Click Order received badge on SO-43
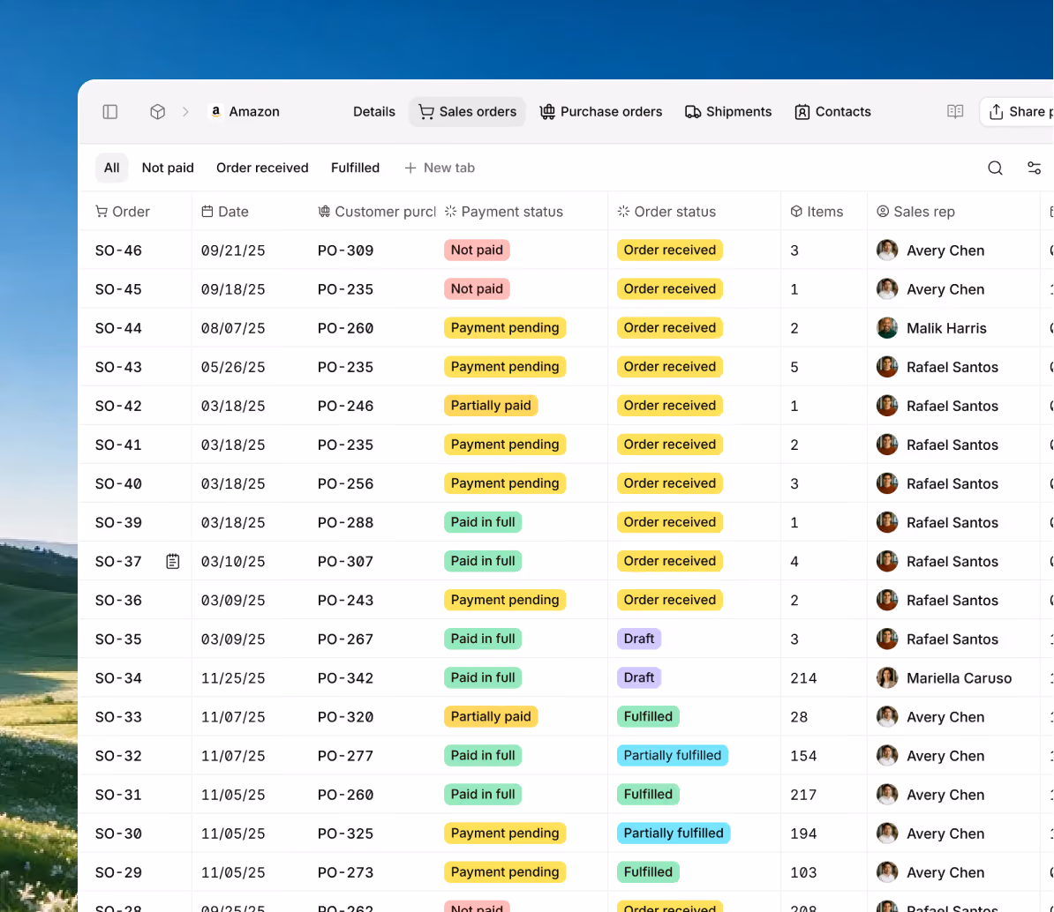Viewport: 1054px width, 912px height. click(669, 367)
